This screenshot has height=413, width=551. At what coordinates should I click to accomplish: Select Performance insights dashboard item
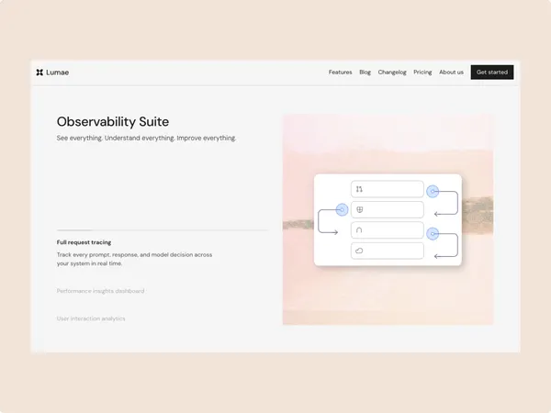(x=100, y=291)
